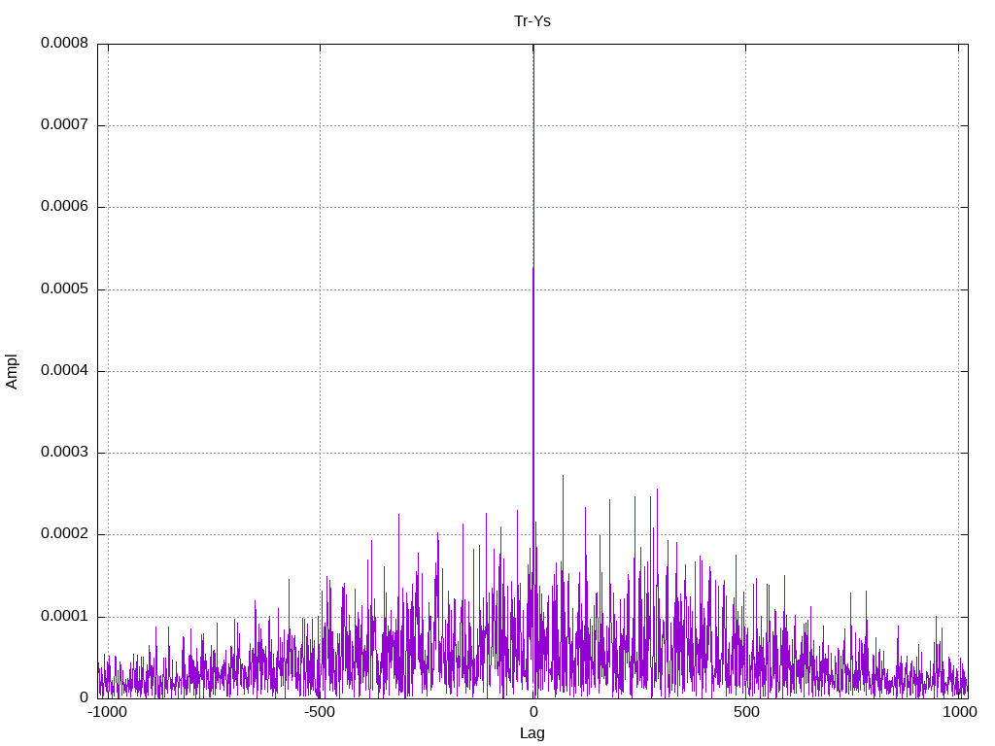Click the x-axis tick label 500

point(746,712)
